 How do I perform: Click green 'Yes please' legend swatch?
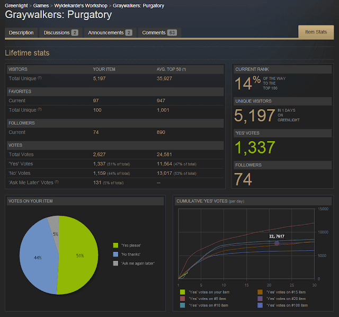[x=115, y=245]
